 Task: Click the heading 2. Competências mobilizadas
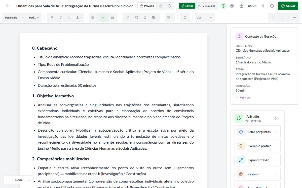pyautogui.click(x=61, y=159)
